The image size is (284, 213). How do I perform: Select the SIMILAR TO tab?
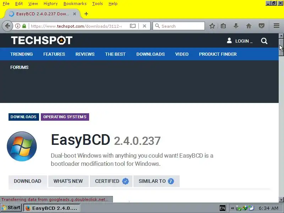click(x=156, y=181)
